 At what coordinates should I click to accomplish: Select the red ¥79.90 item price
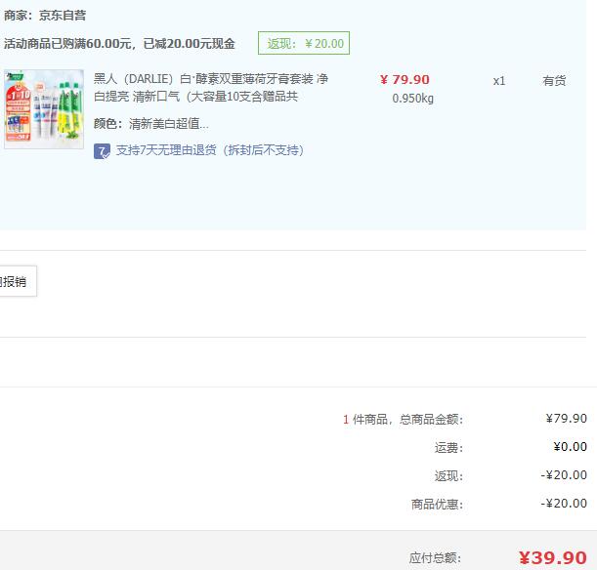point(405,79)
